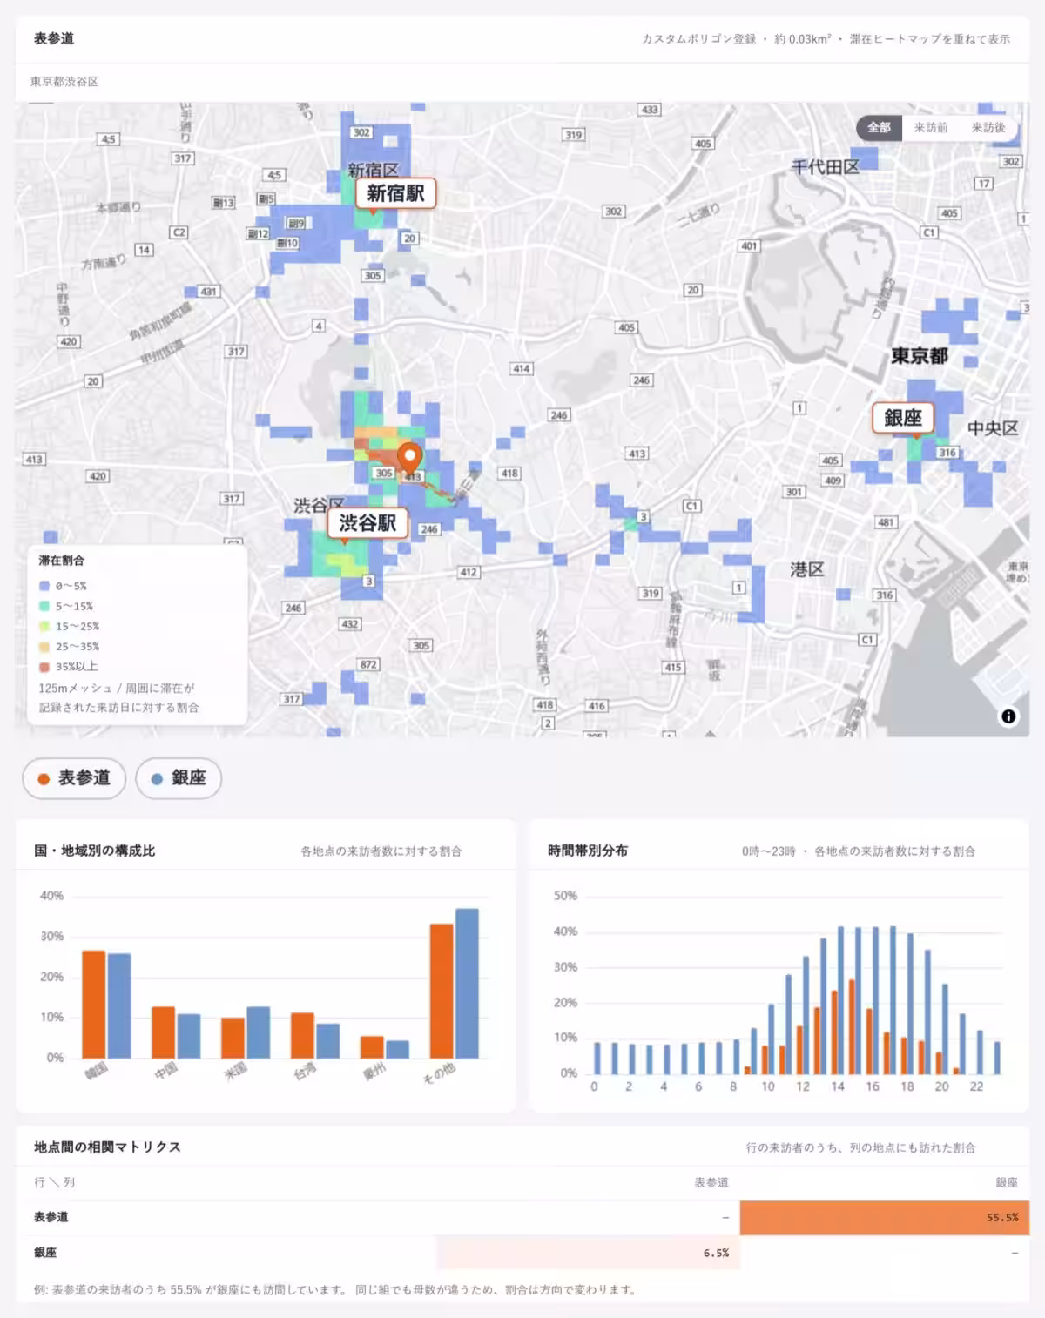Click the 0〜5% legend color swatch

[44, 586]
